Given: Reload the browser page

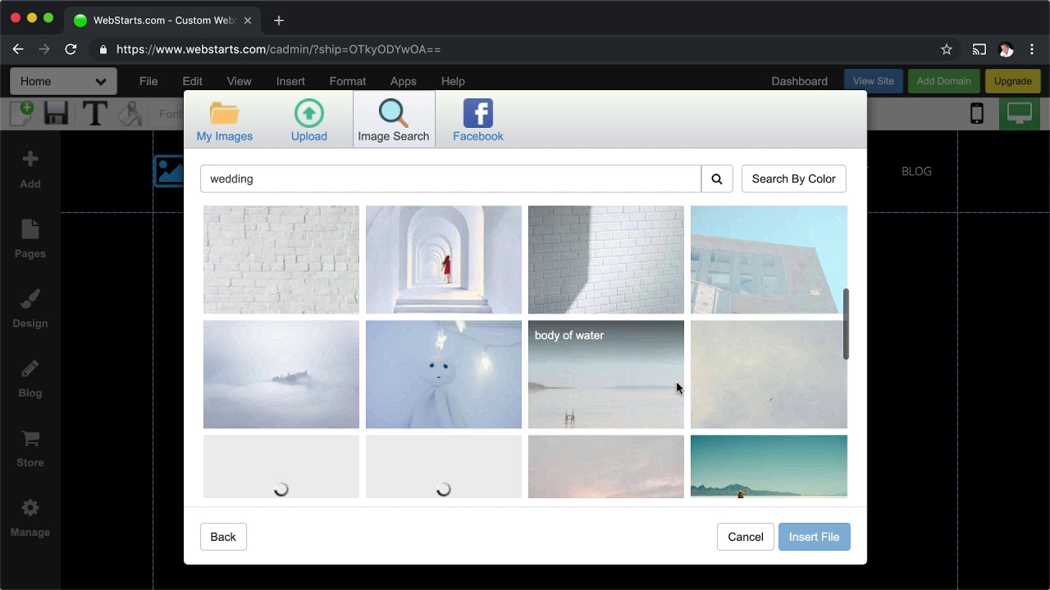Looking at the screenshot, I should [x=71, y=49].
